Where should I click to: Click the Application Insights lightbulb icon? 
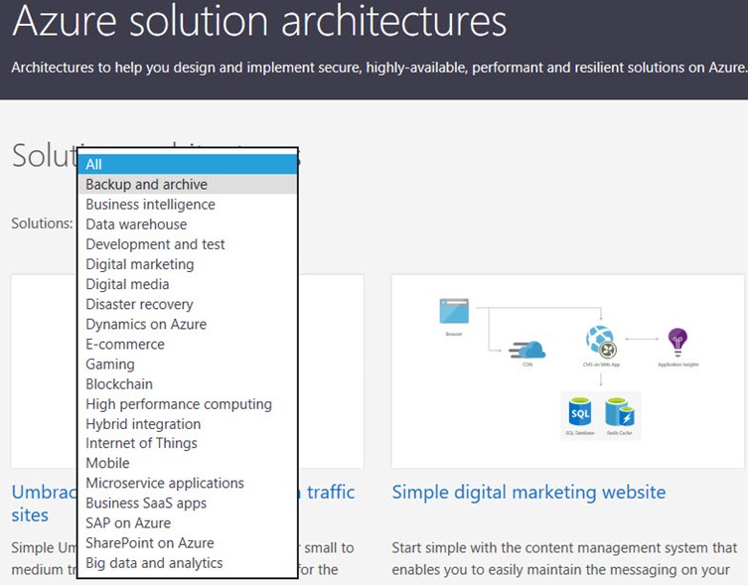[x=677, y=342]
